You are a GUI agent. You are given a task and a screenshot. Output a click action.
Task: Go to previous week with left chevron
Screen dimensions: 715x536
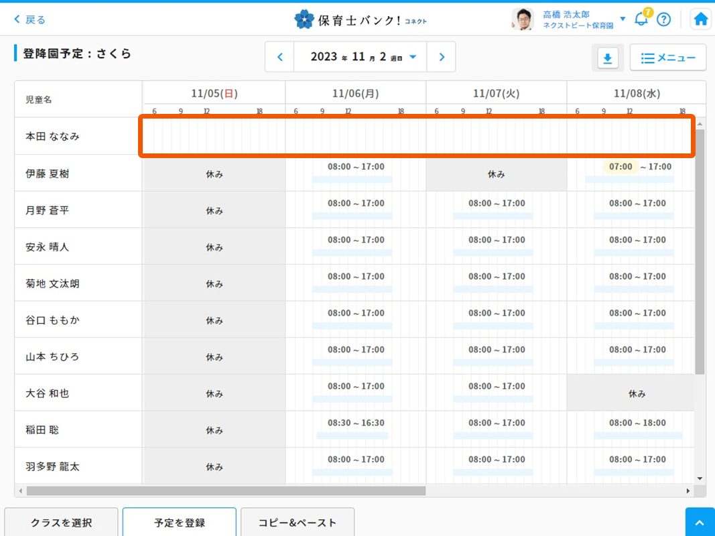click(x=280, y=57)
